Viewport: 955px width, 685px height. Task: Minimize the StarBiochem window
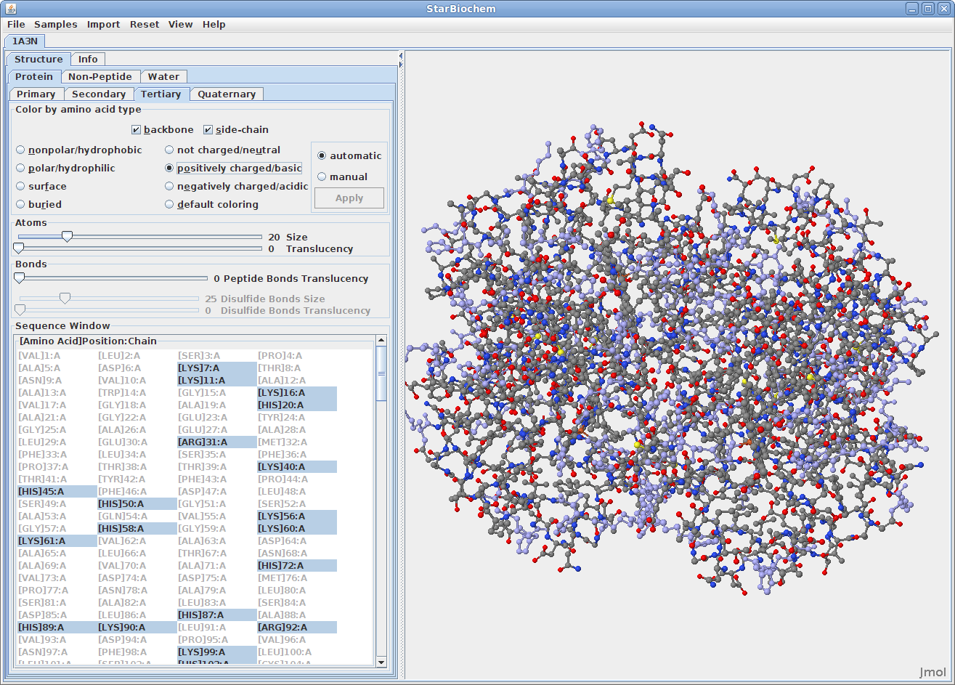[x=913, y=9]
